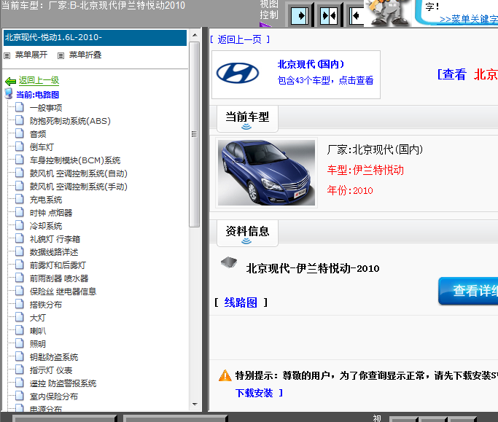Click the >>菜单关键字 link at top

469,20
